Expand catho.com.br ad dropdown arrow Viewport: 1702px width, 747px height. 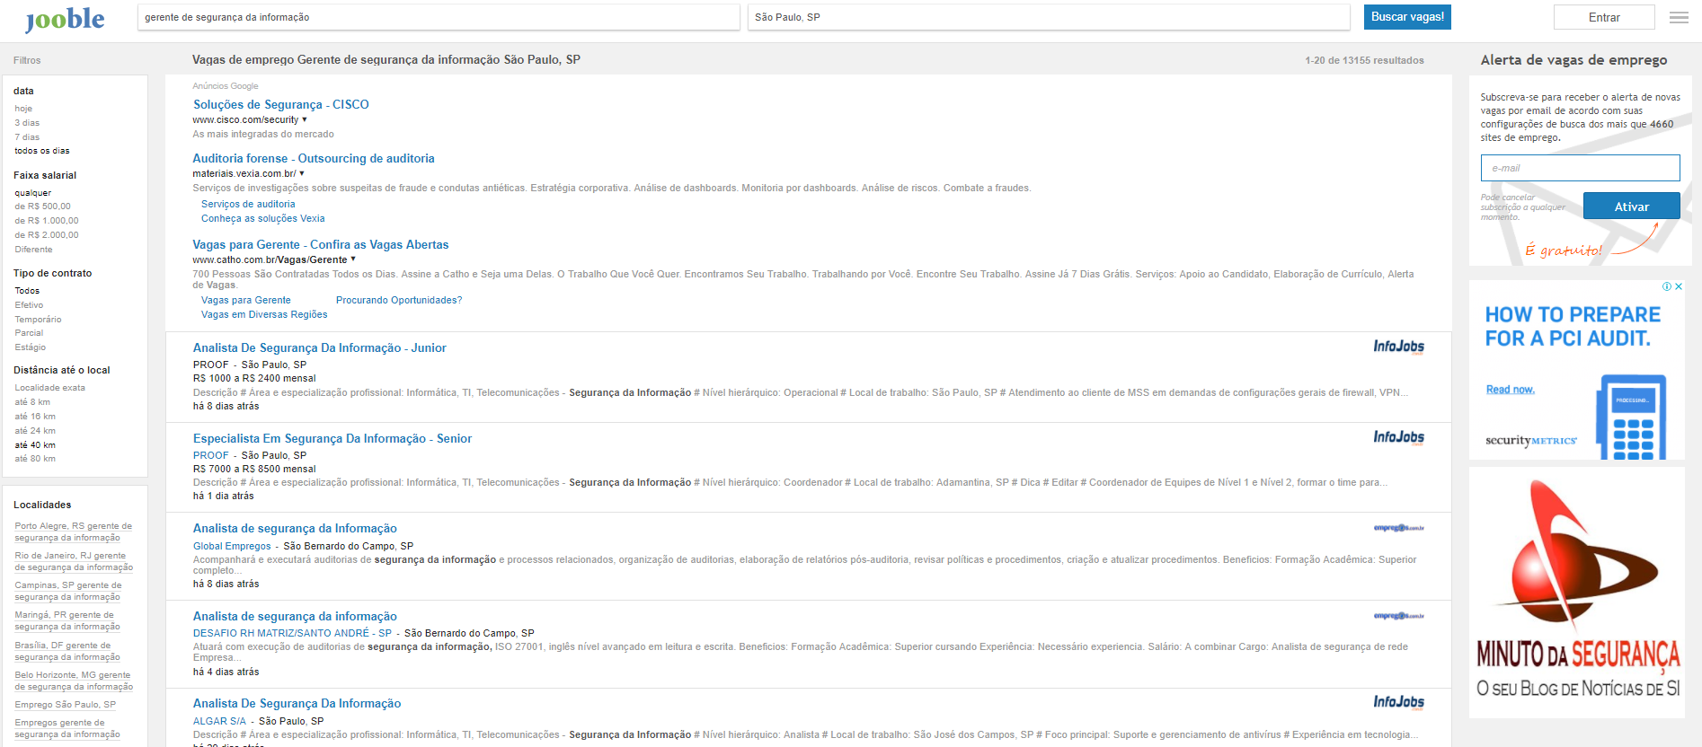point(353,259)
